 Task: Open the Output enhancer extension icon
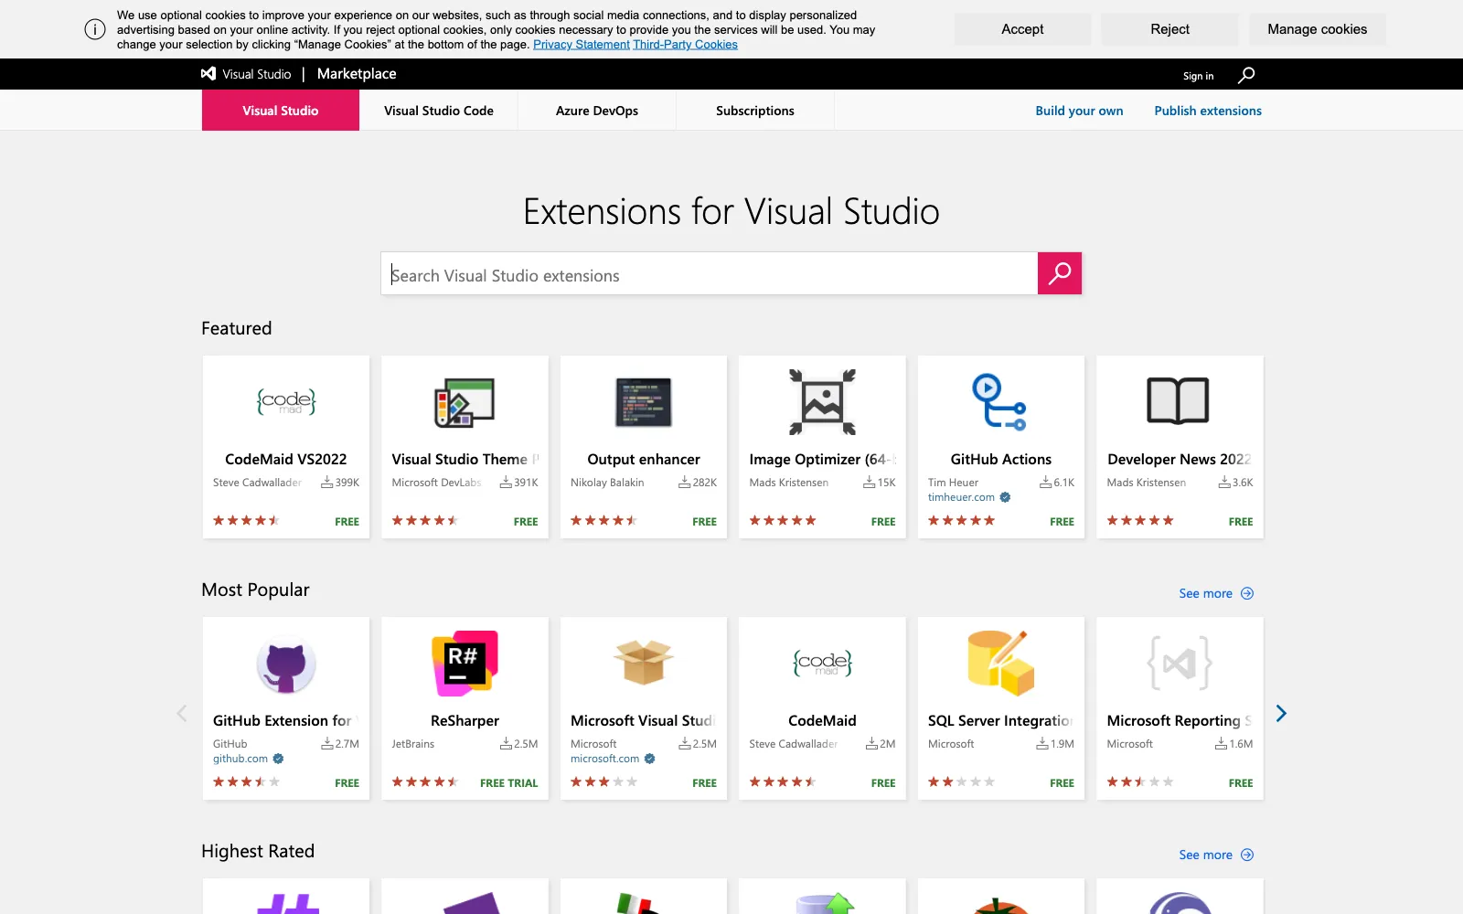(x=644, y=402)
